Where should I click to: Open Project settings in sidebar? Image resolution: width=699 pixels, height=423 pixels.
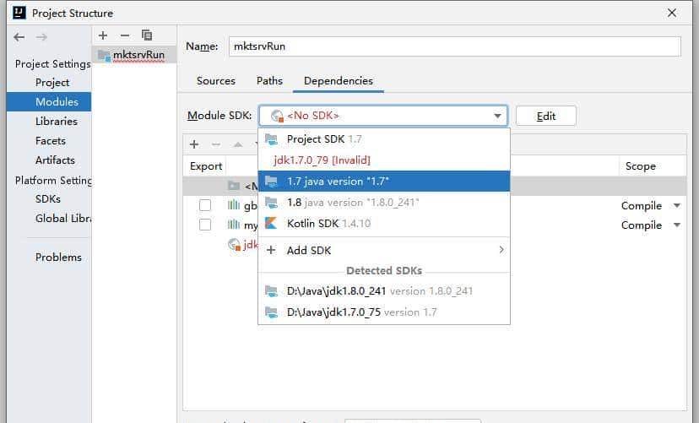[52, 83]
